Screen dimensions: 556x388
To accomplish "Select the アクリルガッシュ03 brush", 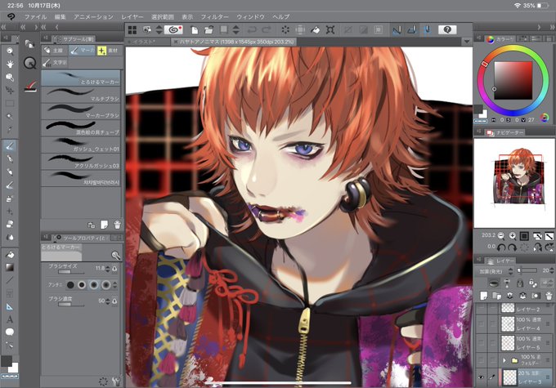I will 81,162.
